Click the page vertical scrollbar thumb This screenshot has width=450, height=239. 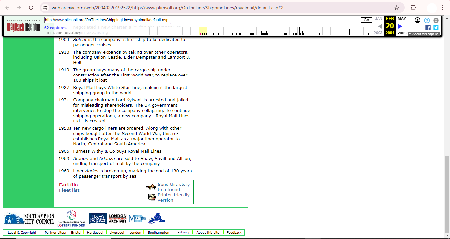(447, 194)
